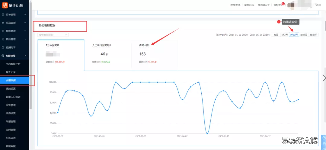The height and width of the screenshot is (150, 326).
Task: Select 客服数据 in the sidebar
Action: coord(14,80)
